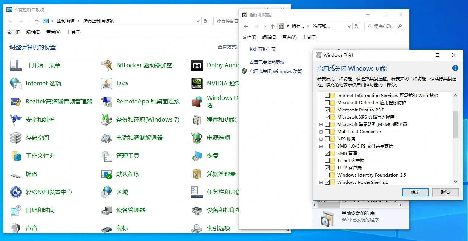Open NVIDIA control panel icon
Viewport: 468px width, 241px height.
[x=197, y=84]
